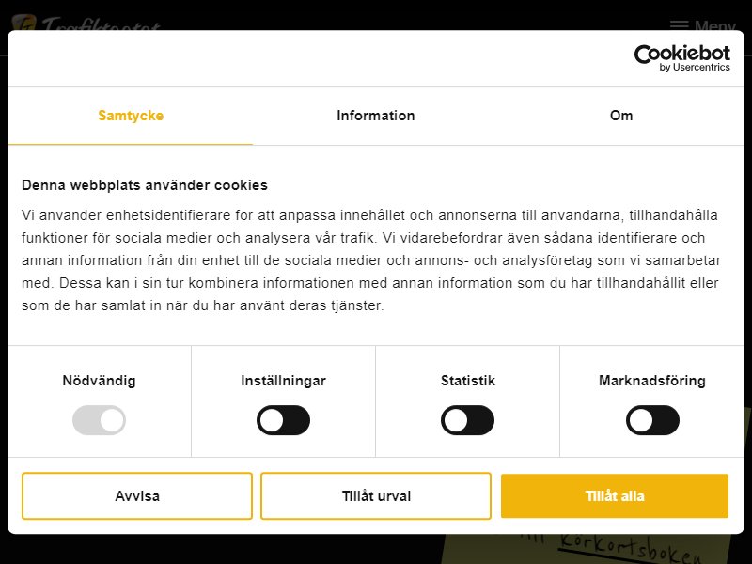The image size is (752, 564).
Task: Open the hamburger menu icon
Action: click(679, 24)
